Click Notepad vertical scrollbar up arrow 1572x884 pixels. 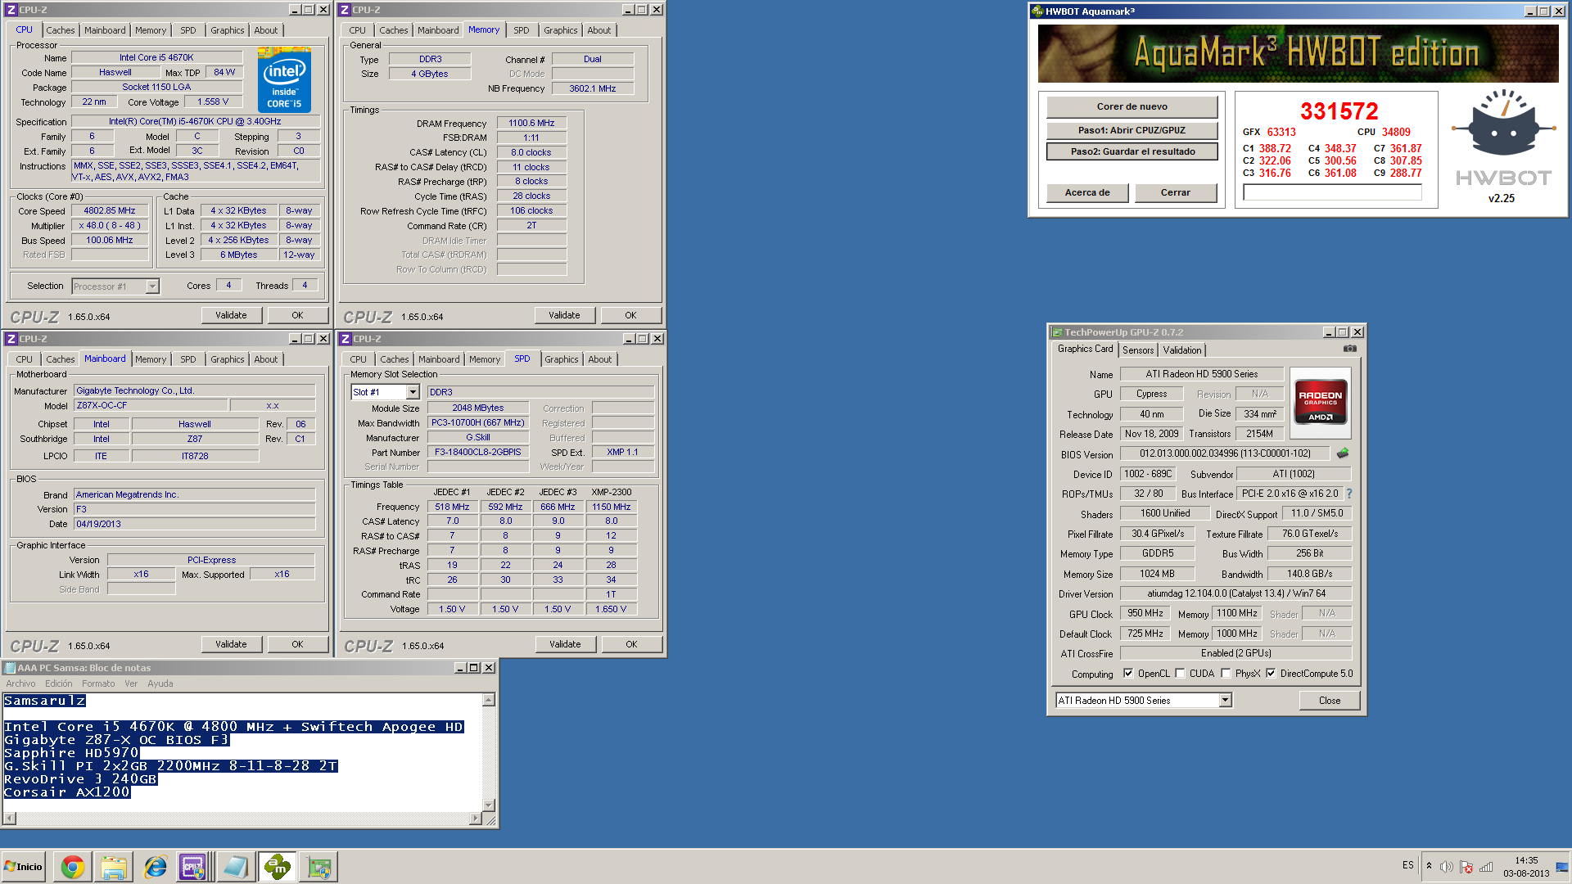[x=489, y=700]
